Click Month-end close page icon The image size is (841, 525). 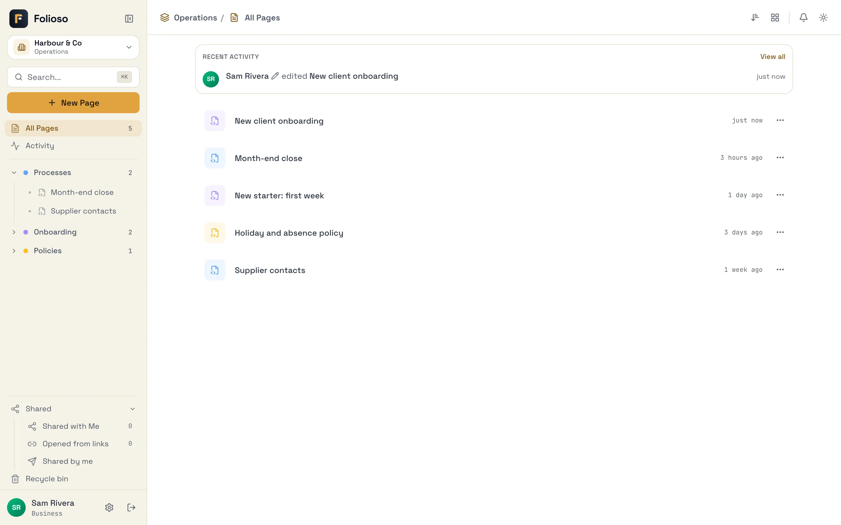(x=215, y=158)
